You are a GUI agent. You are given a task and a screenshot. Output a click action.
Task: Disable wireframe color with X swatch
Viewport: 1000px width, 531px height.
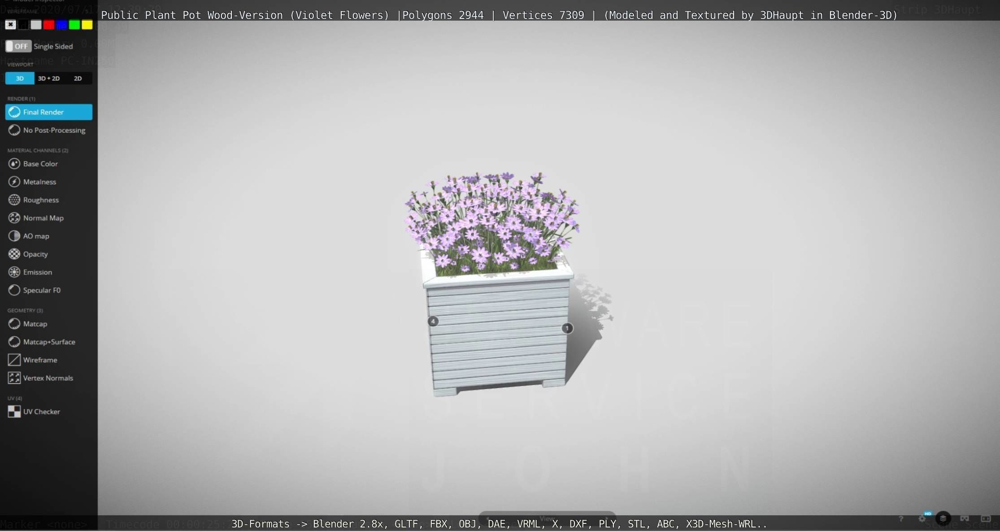10,25
